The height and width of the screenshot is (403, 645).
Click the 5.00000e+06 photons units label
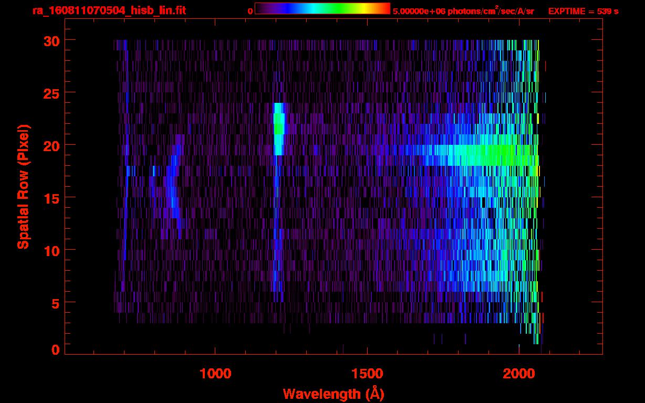463,10
